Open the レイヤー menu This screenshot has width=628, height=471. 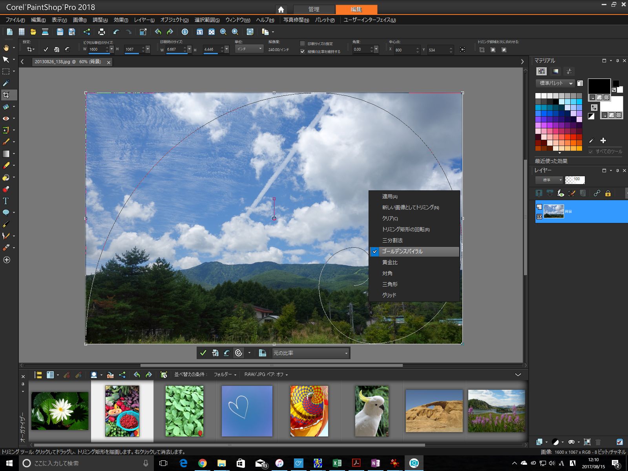pos(144,20)
